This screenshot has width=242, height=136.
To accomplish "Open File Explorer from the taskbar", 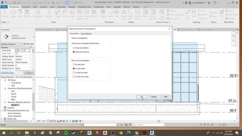I will click(27, 133).
